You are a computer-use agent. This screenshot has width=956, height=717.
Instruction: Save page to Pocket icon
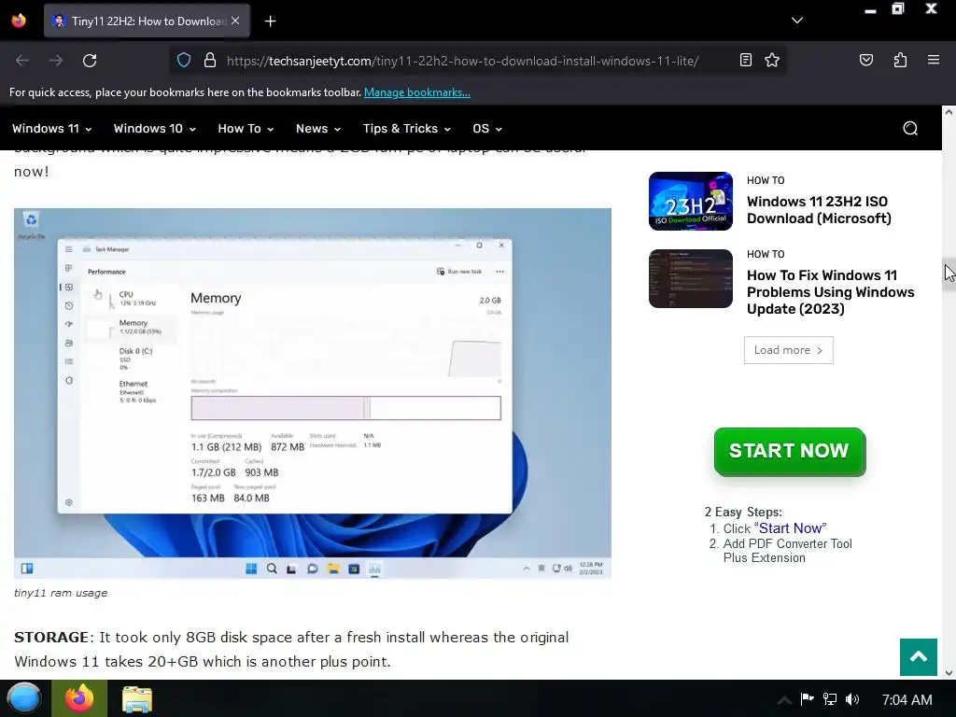tap(865, 61)
